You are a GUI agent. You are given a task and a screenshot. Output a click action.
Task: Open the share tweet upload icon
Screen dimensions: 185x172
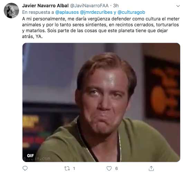coord(151,168)
